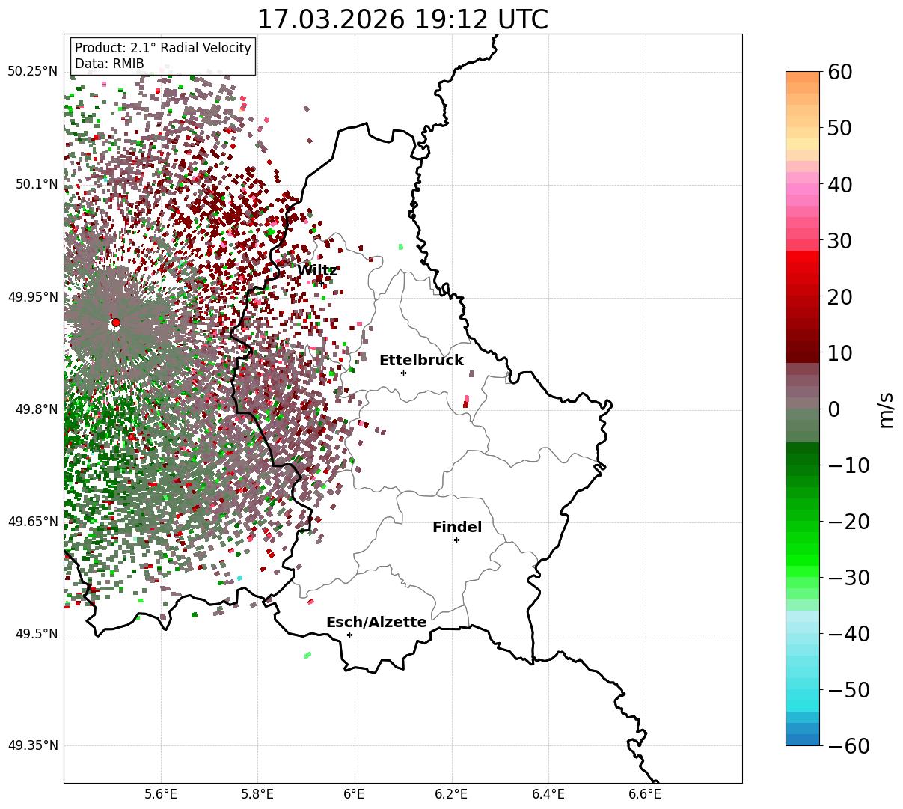Image resolution: width=903 pixels, height=809 pixels.
Task: Click the colorbar tick label 0
Action: coord(834,409)
